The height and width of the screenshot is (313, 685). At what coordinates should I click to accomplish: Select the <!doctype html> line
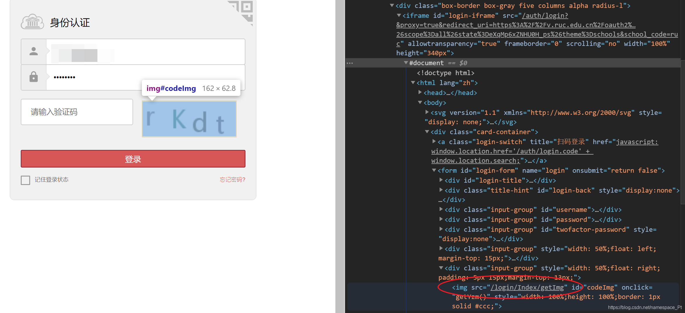(x=445, y=73)
